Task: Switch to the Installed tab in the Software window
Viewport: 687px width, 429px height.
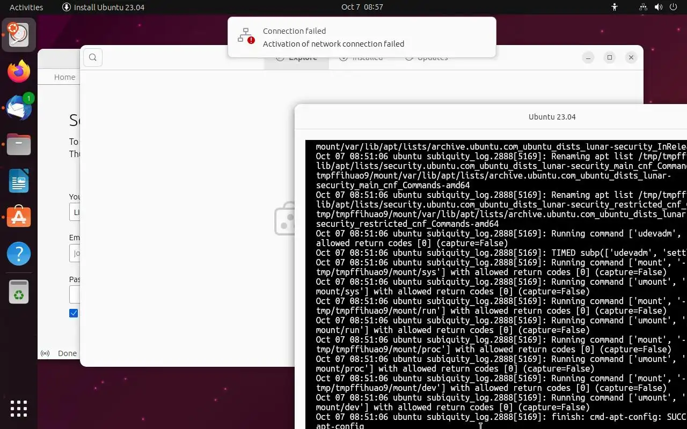Action: (361, 58)
